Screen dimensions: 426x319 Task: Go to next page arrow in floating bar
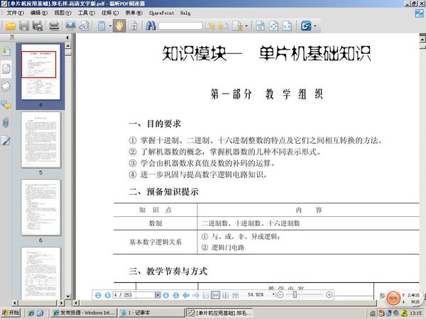(x=166, y=295)
